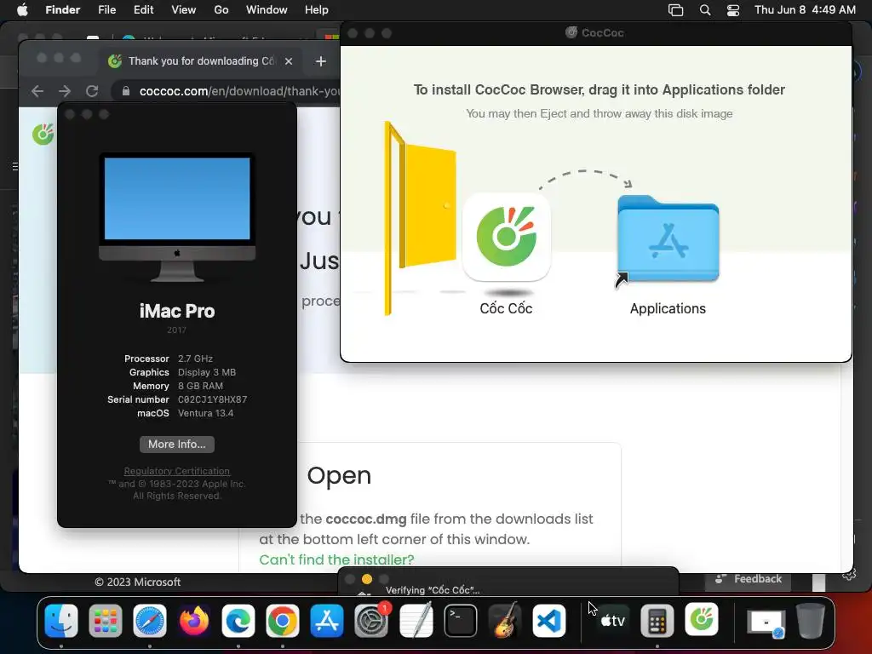Open the Apple menu
This screenshot has width=872, height=654.
tap(22, 10)
